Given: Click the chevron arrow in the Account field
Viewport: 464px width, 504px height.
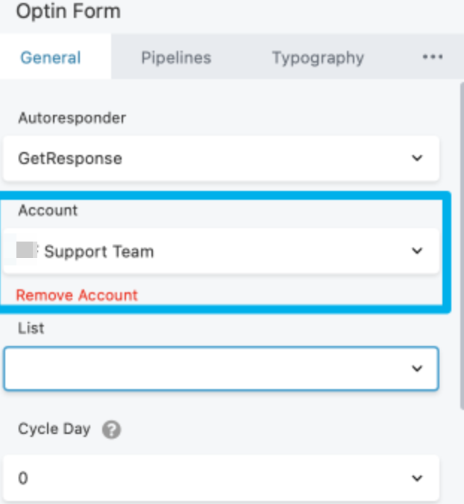Looking at the screenshot, I should coord(417,251).
